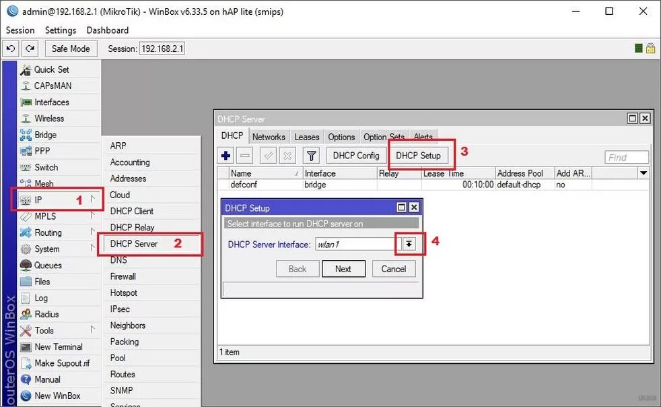Expand the Routing submenu
This screenshot has width=661, height=407.
[x=59, y=232]
